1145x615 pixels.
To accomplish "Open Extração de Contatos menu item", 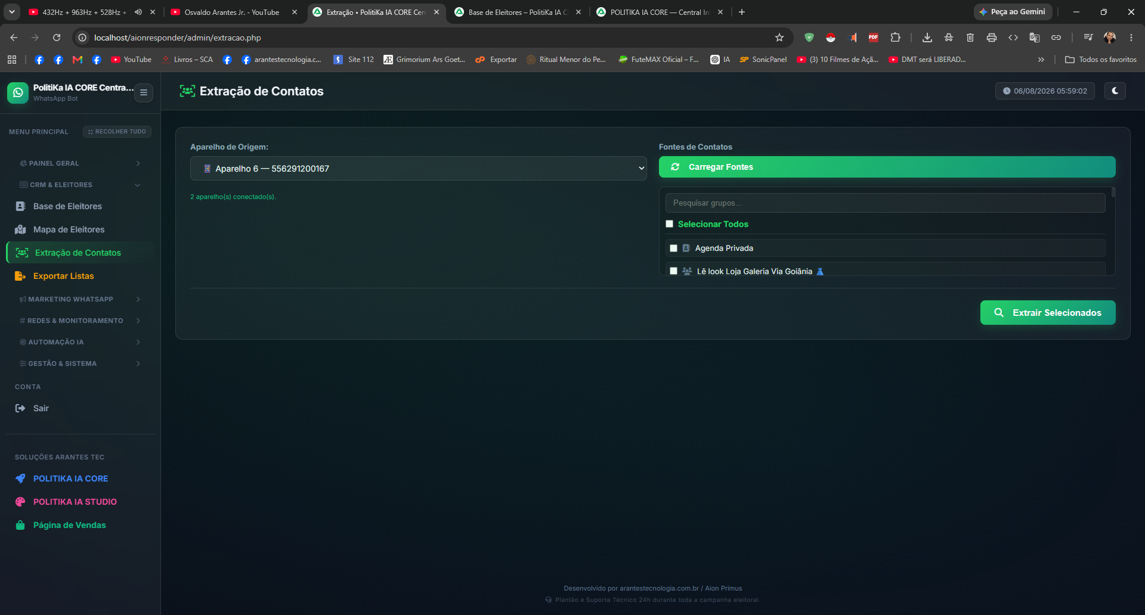I will tap(80, 253).
